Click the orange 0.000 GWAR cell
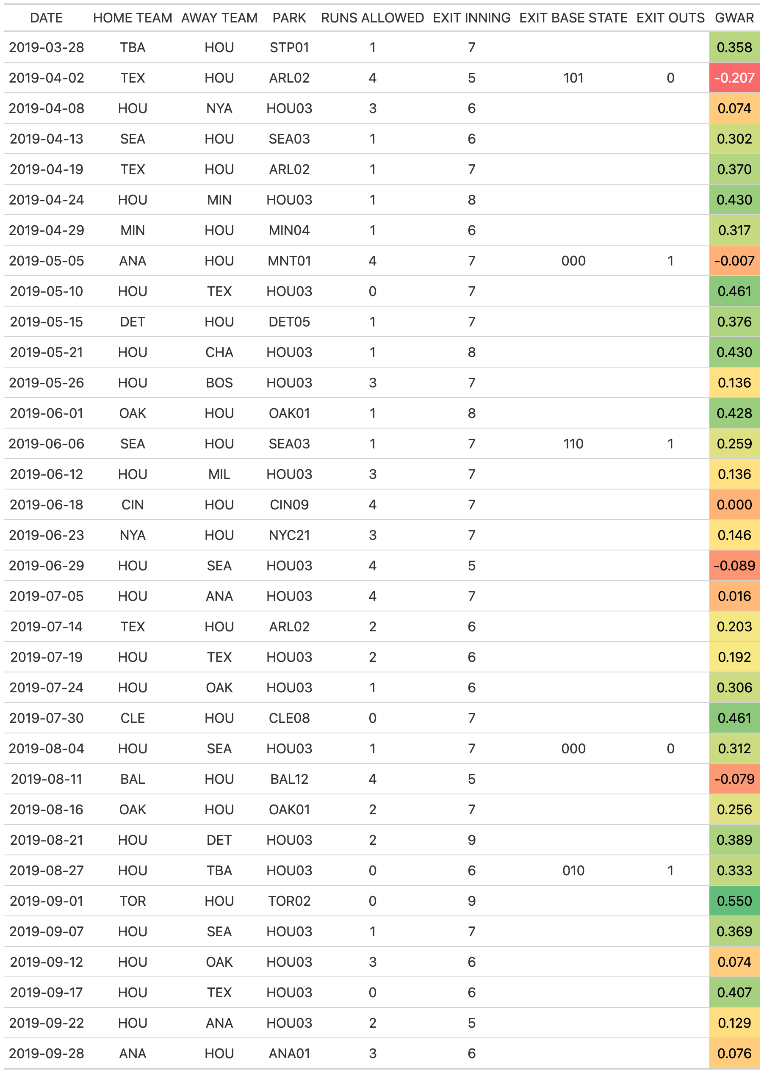Screen dimensions: 764x1073 coord(734,505)
